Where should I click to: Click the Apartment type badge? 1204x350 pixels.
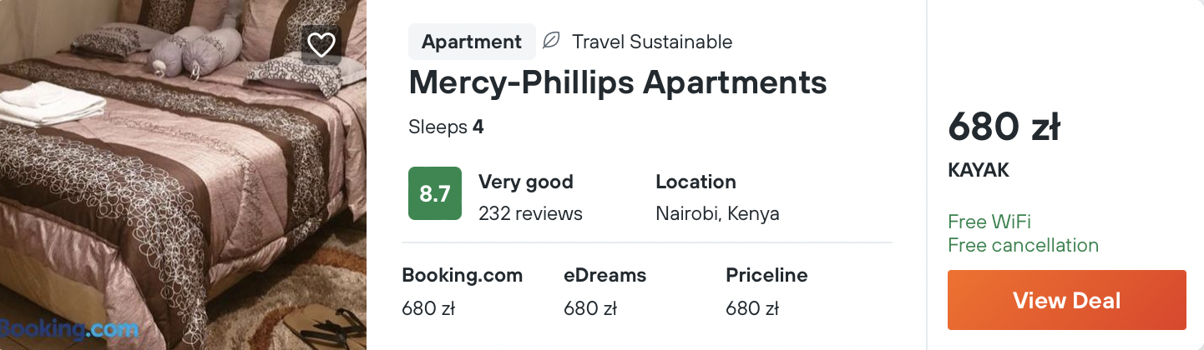point(472,42)
